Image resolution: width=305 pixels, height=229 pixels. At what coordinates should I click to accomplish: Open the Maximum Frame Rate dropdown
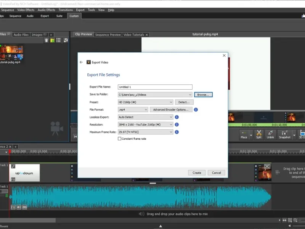145,132
